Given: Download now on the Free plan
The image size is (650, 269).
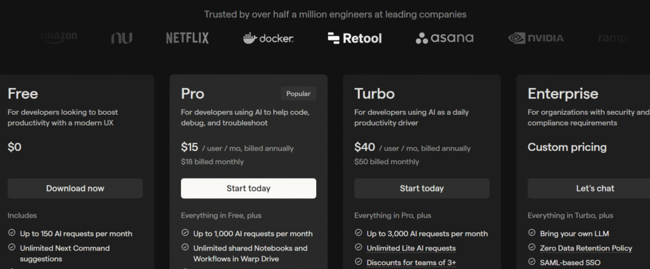Looking at the screenshot, I should [x=75, y=188].
